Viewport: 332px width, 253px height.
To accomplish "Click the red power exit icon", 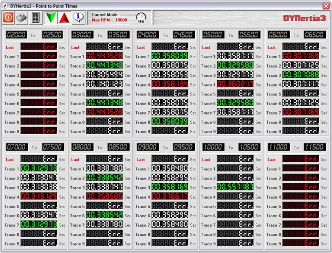I will (x=9, y=18).
